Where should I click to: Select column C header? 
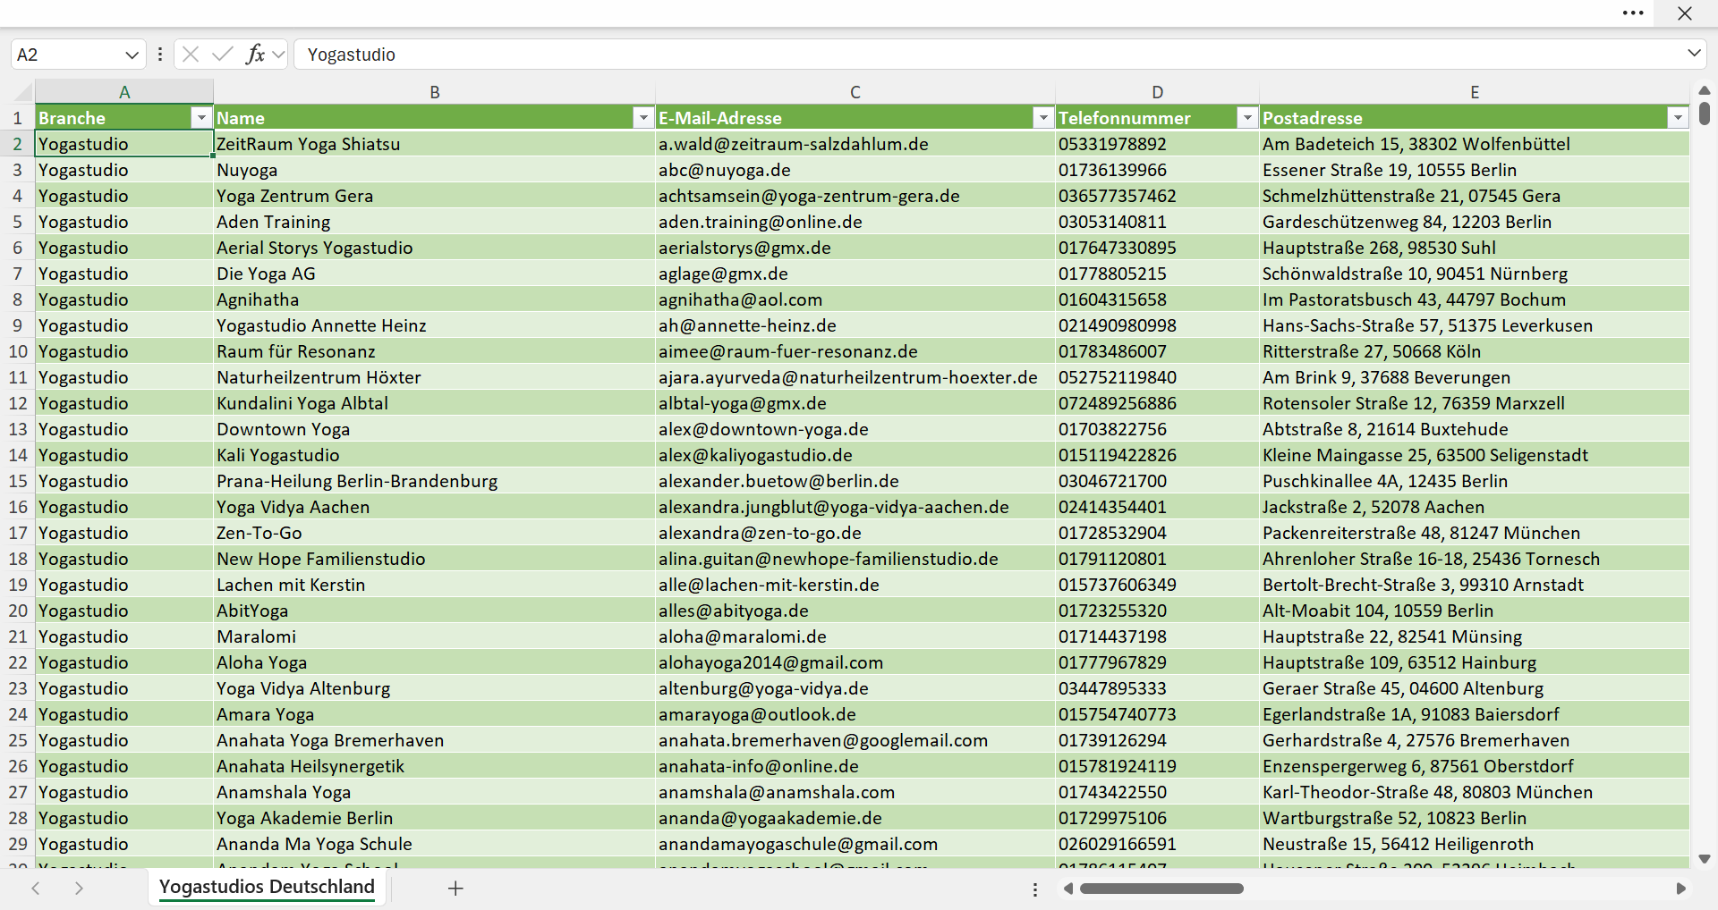point(855,92)
